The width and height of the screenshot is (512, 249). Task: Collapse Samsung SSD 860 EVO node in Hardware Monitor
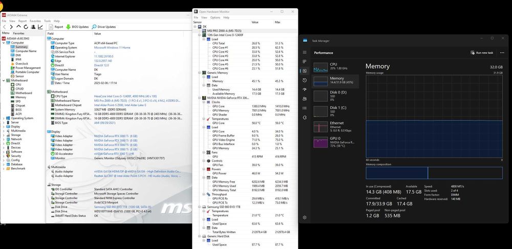tap(200, 207)
